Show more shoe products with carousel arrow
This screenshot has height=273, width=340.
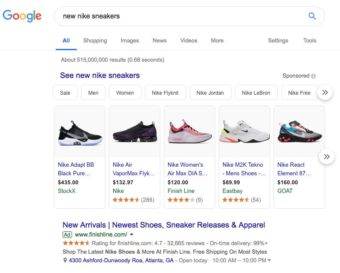coord(327,157)
